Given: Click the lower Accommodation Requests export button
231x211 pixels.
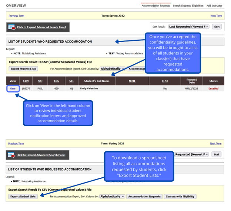Looking at the screenshot, I should coord(144,197).
